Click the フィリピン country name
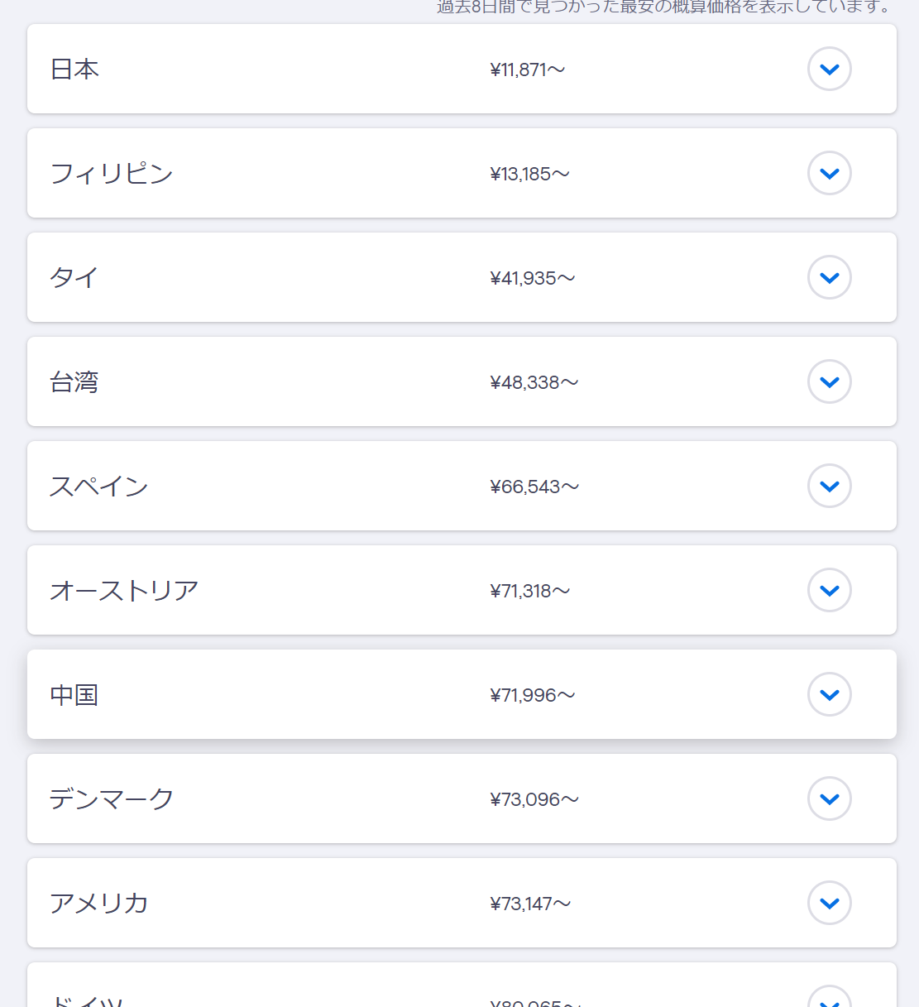The width and height of the screenshot is (919, 1007). point(112,173)
